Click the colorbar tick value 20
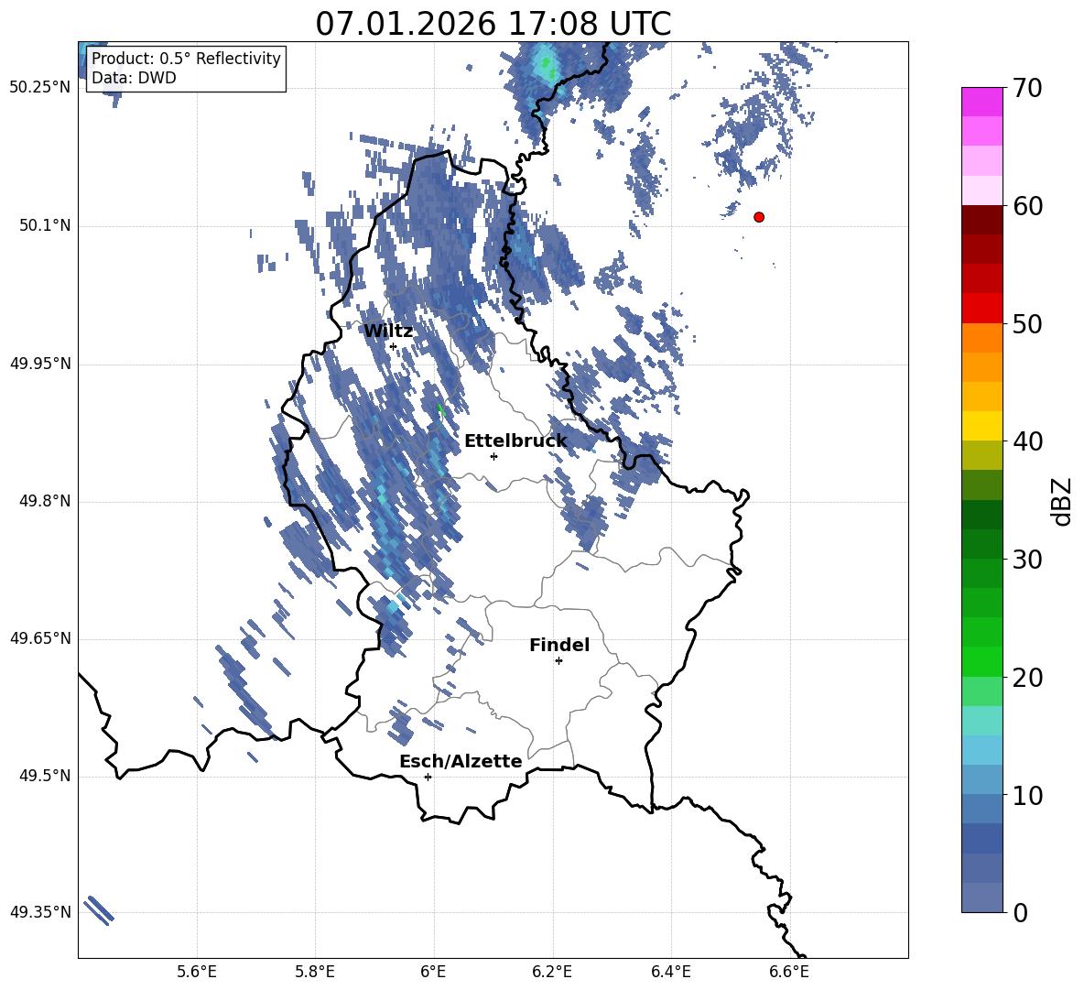Screen dimensions: 1084x990 1027,678
